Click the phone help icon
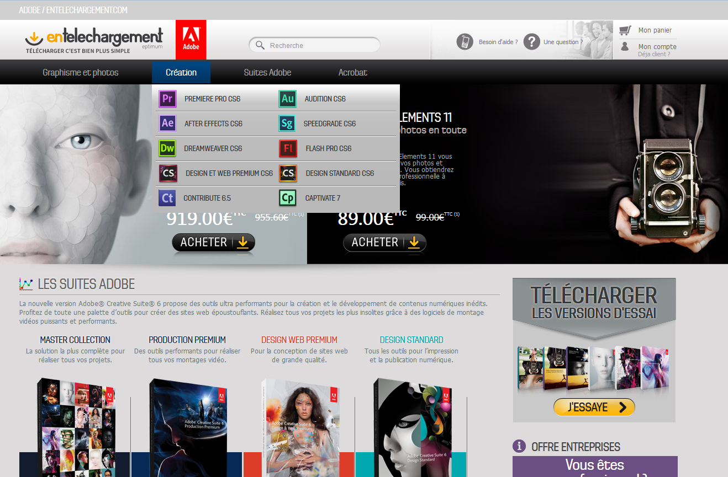The image size is (728, 477). click(465, 41)
